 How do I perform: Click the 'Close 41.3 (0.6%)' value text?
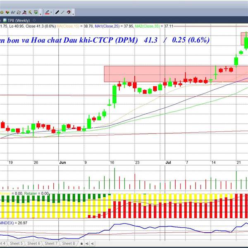click(x=41, y=26)
